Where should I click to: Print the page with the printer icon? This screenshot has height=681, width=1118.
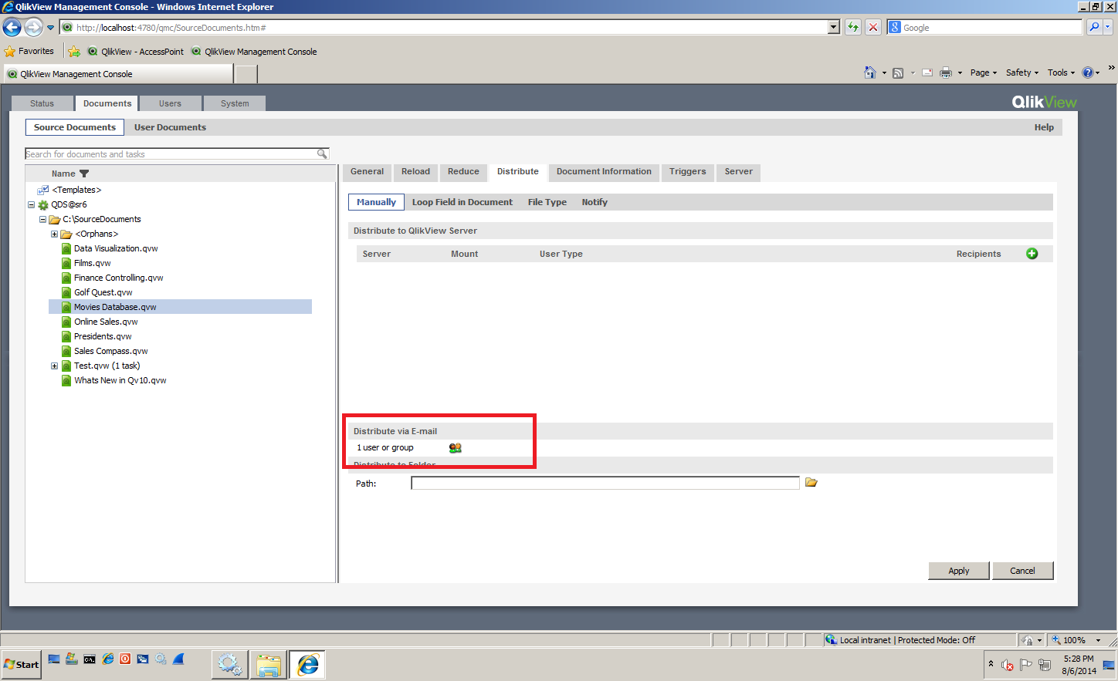pos(946,72)
